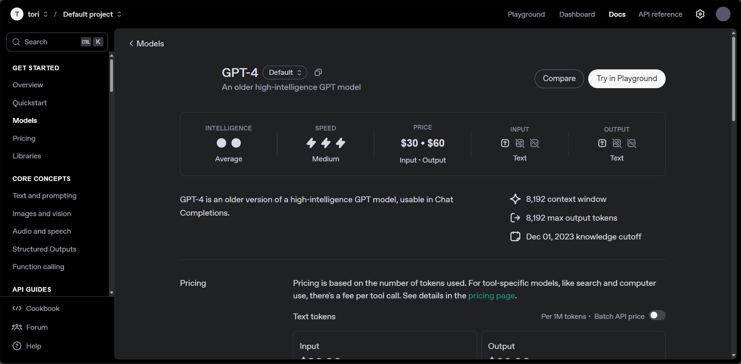This screenshot has height=364, width=741.
Task: Click the text output modality icon
Action: pyautogui.click(x=602, y=143)
